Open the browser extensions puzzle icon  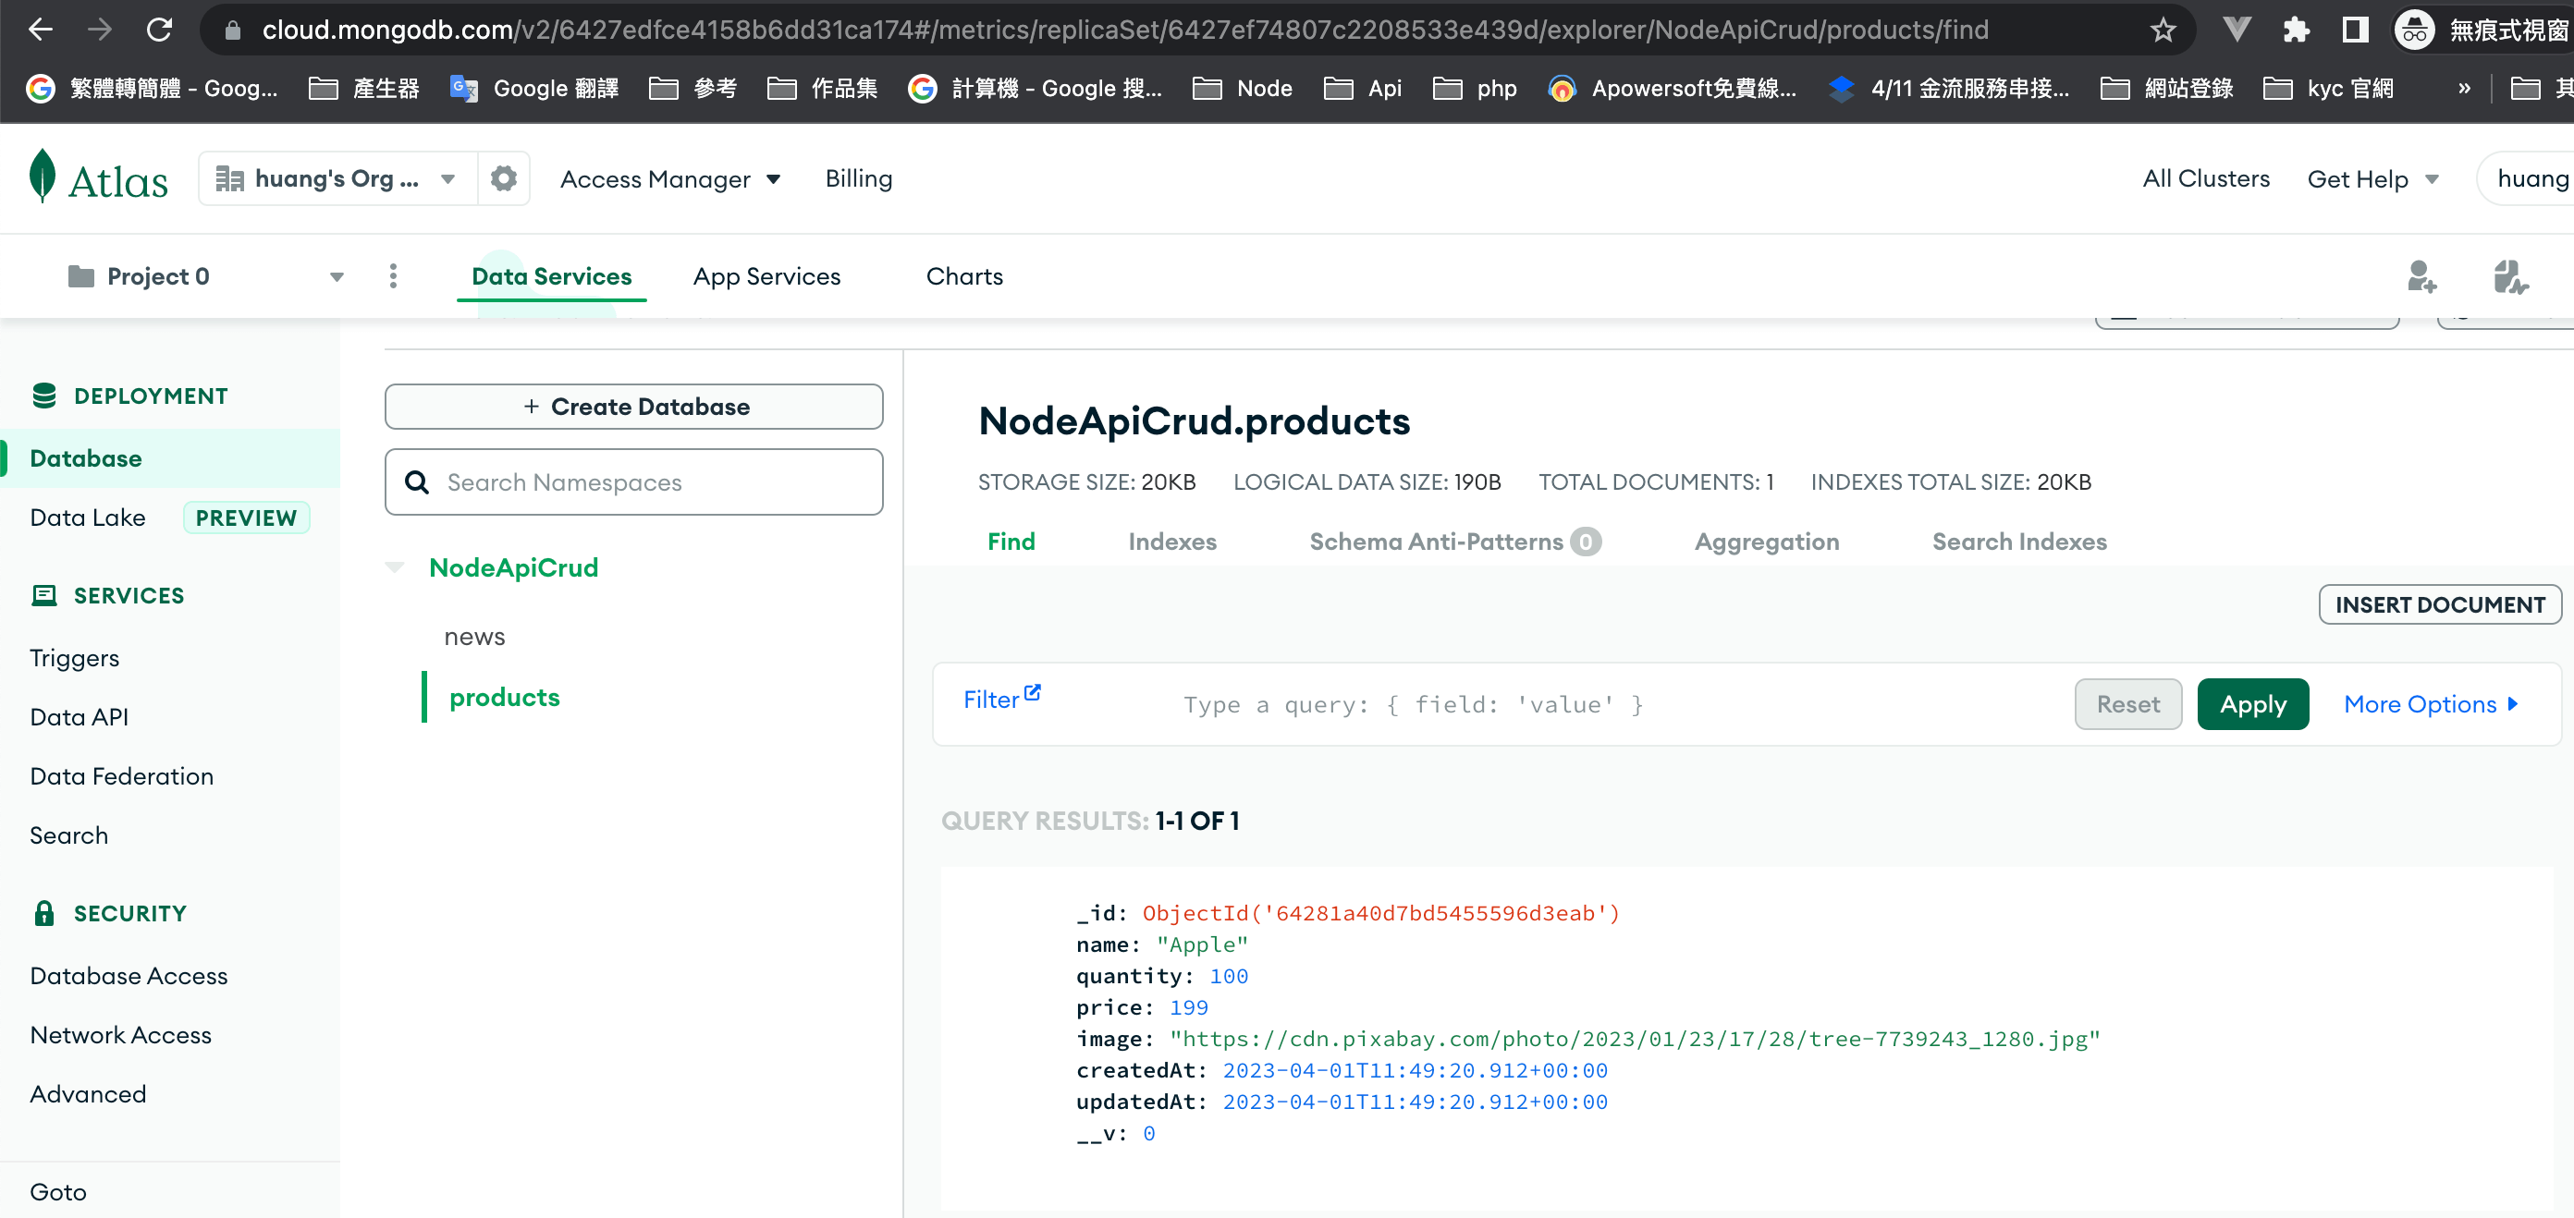tap(2297, 30)
